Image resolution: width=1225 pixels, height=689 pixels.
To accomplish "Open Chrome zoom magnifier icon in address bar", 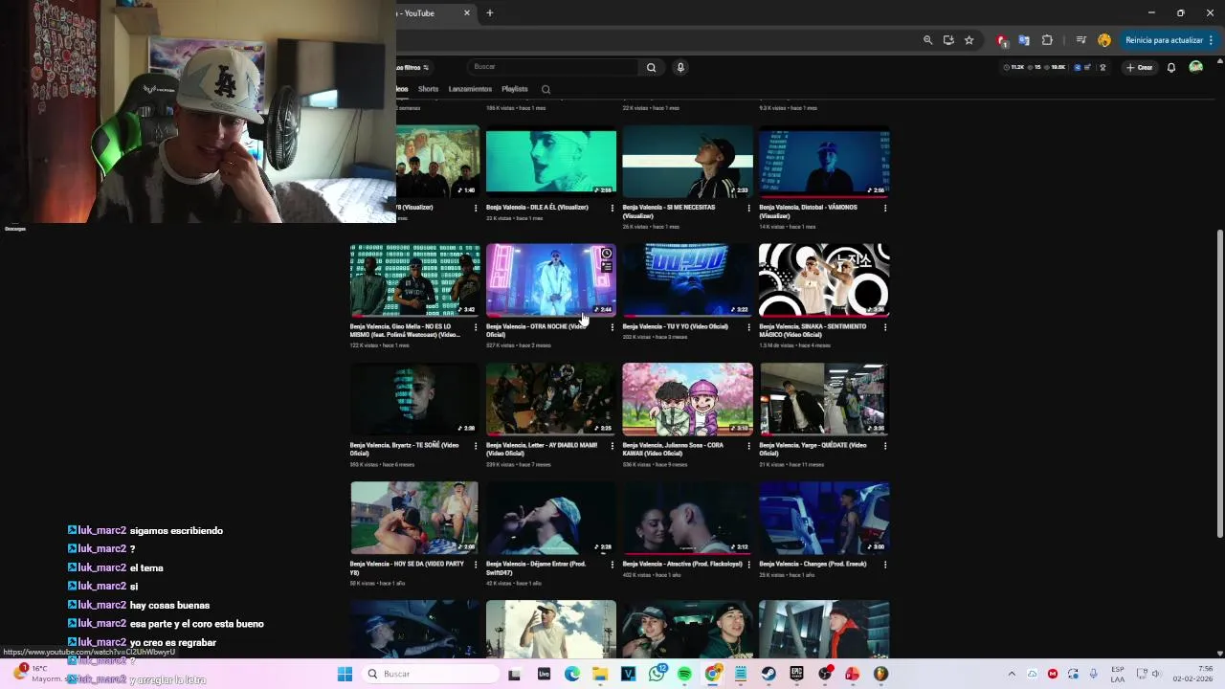I will click(927, 40).
